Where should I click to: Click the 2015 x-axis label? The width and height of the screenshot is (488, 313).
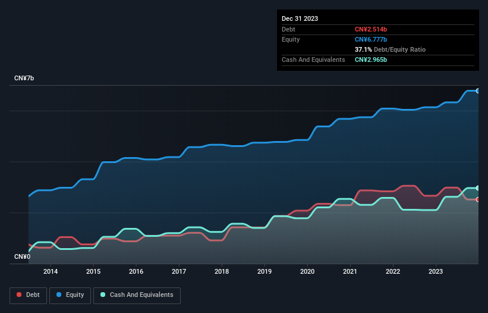click(x=93, y=271)
